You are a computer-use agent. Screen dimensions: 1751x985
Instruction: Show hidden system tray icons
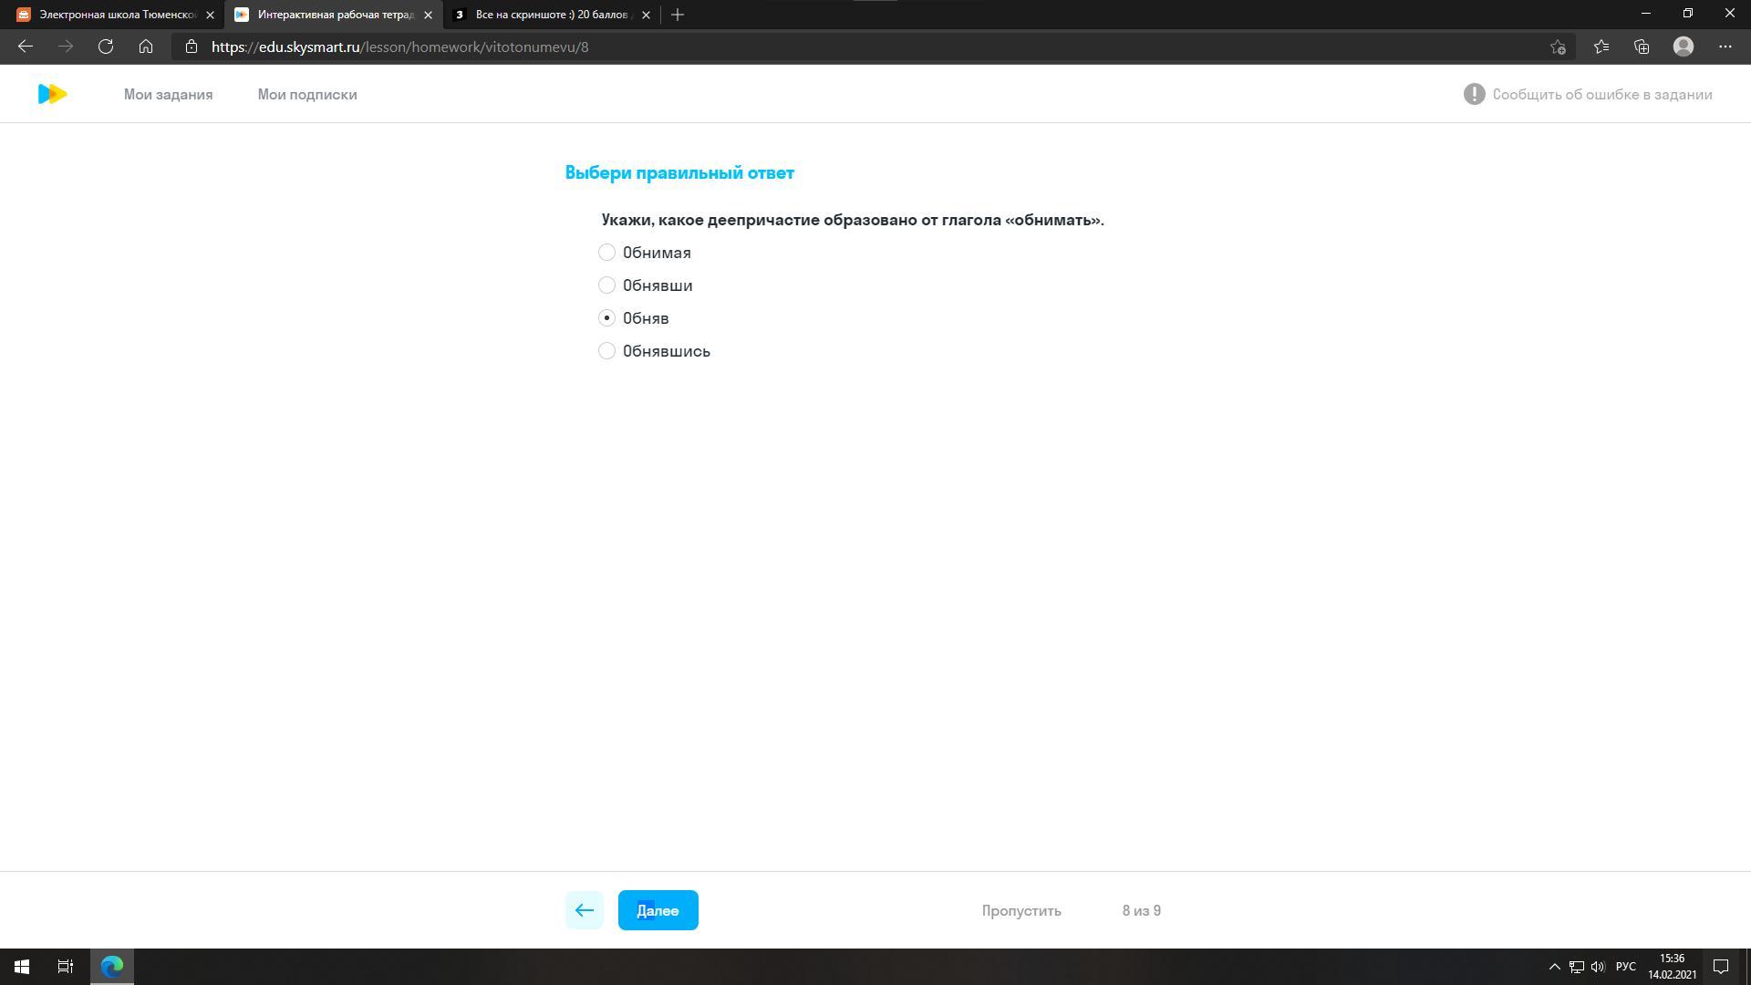1554,967
